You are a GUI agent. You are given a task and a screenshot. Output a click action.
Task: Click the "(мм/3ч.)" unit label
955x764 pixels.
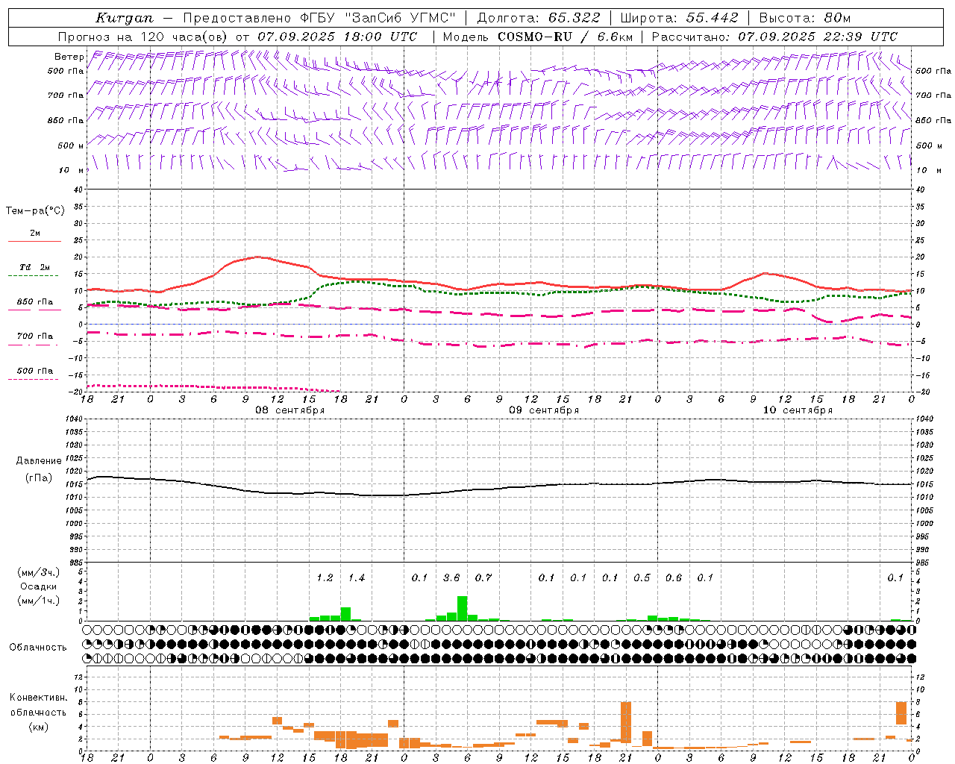(38, 572)
